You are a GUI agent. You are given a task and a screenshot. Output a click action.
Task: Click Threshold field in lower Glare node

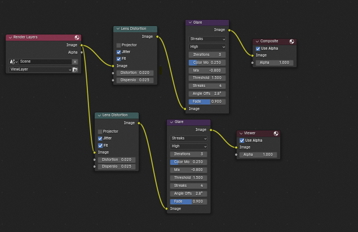(189, 178)
